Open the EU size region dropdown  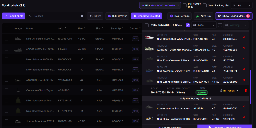coord(242,5)
